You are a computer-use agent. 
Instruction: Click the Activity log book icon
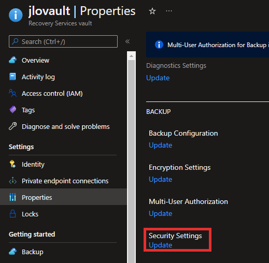[x=12, y=77]
